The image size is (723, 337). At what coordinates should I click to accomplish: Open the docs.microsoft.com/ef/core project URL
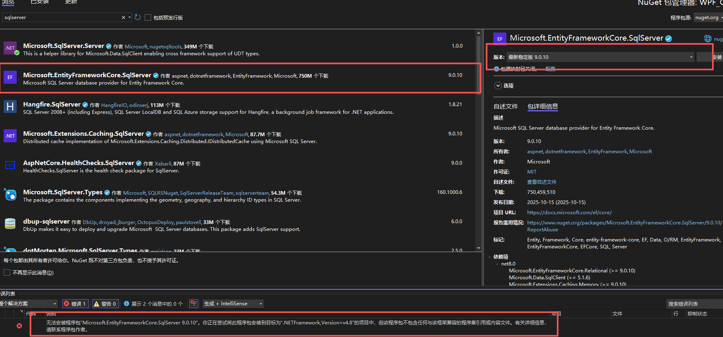point(569,213)
